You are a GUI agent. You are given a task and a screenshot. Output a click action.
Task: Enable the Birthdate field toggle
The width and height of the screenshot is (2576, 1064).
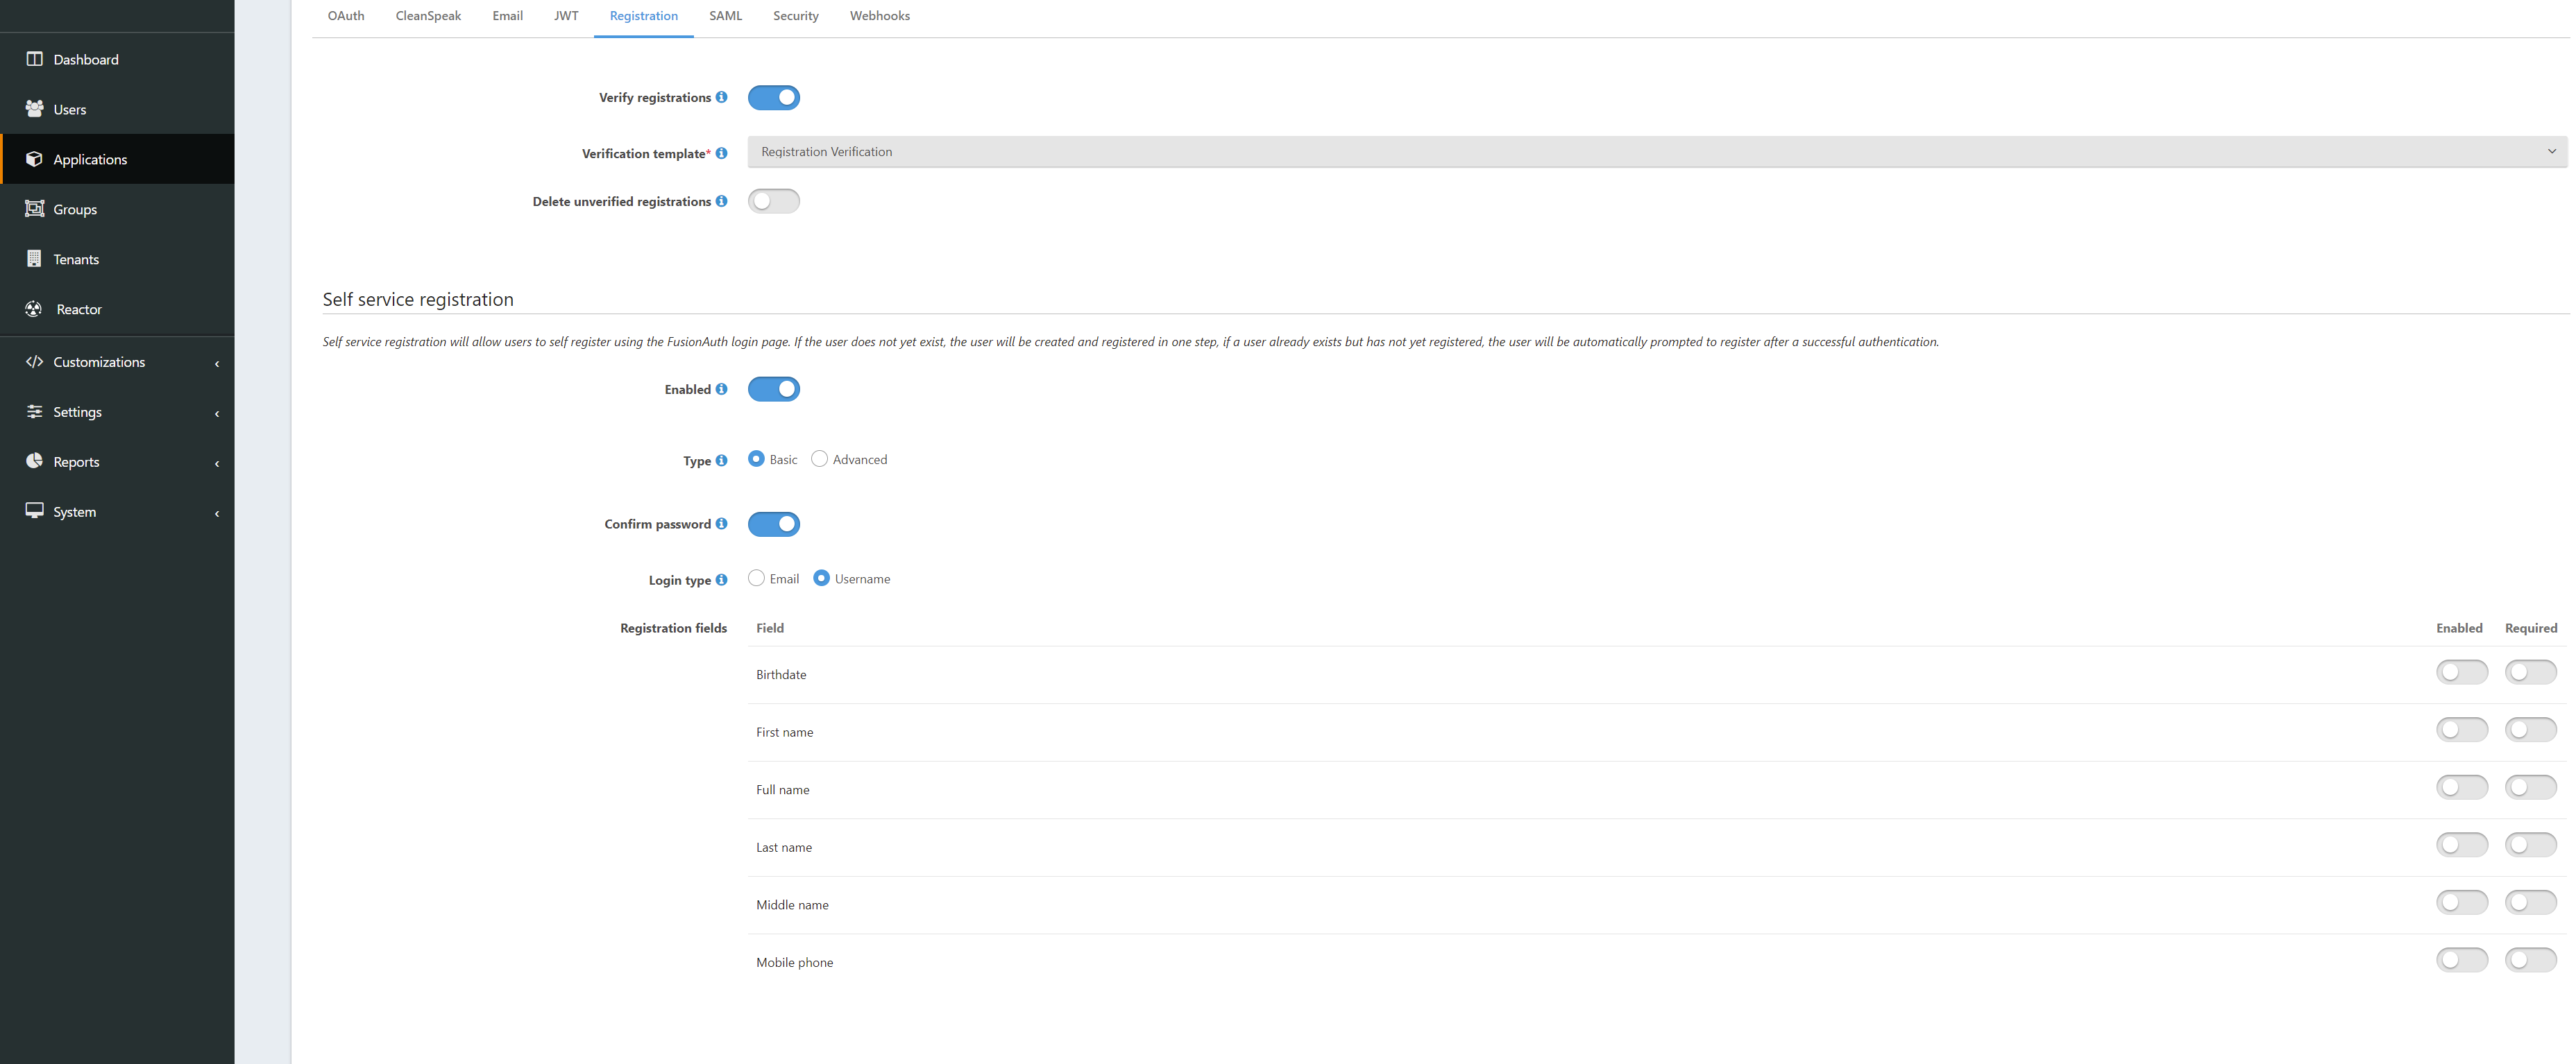(2461, 671)
